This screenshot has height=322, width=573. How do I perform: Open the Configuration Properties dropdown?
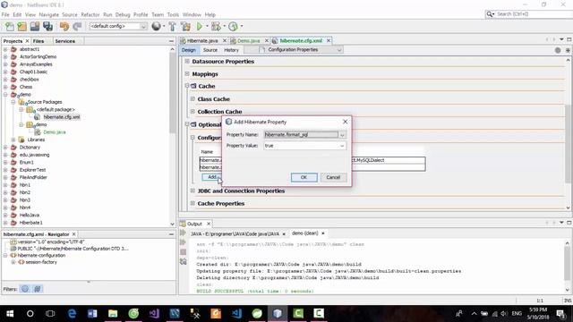pyautogui.click(x=339, y=50)
